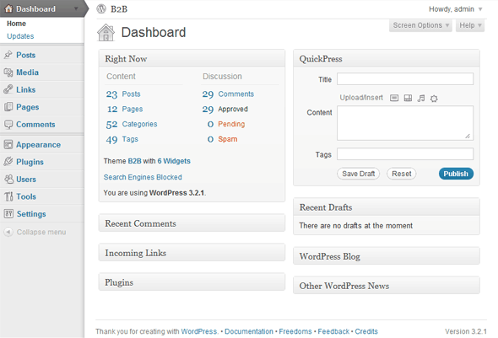The height and width of the screenshot is (338, 498).
Task: Open the Freedoms footer link
Action: [295, 331]
